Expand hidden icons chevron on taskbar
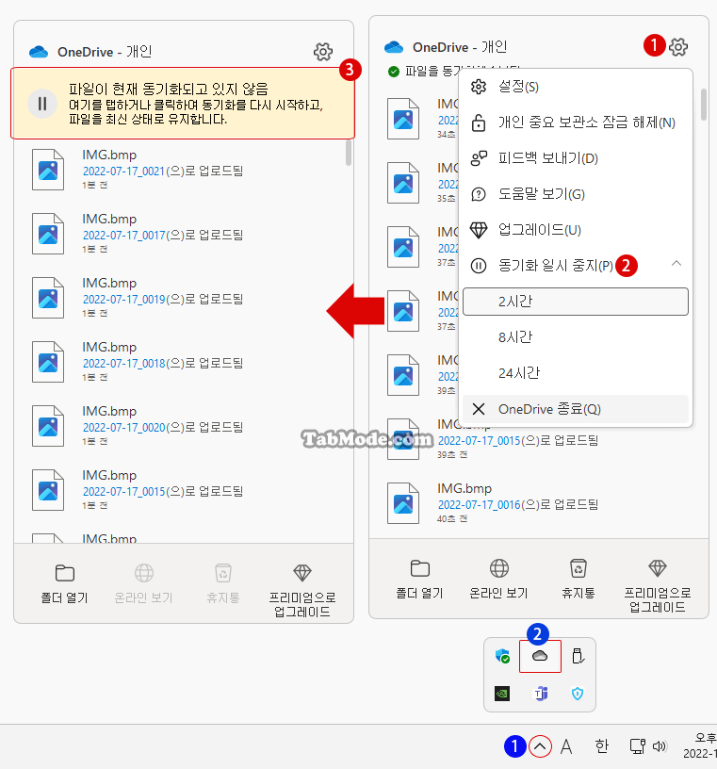The width and height of the screenshot is (717, 769). [540, 747]
